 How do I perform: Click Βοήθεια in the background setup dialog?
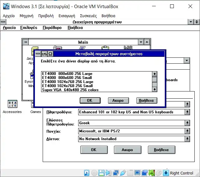click(x=162, y=150)
